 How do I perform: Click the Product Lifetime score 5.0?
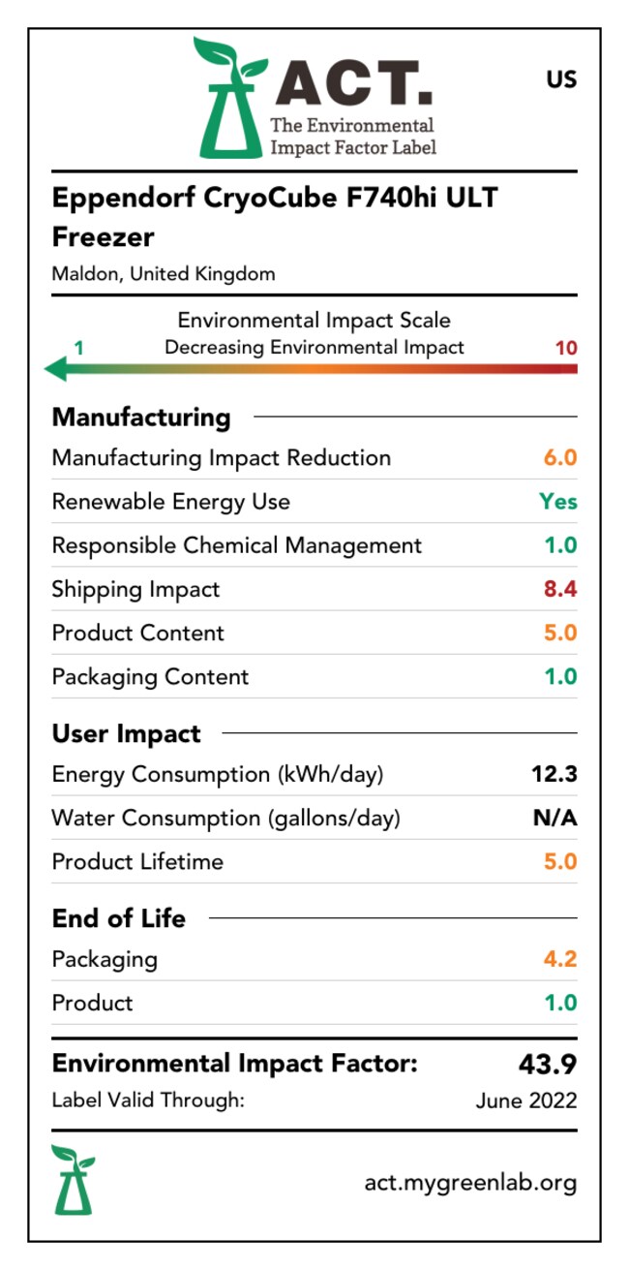click(x=559, y=861)
